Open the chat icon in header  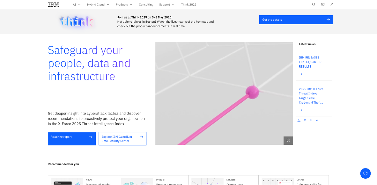click(x=323, y=4)
